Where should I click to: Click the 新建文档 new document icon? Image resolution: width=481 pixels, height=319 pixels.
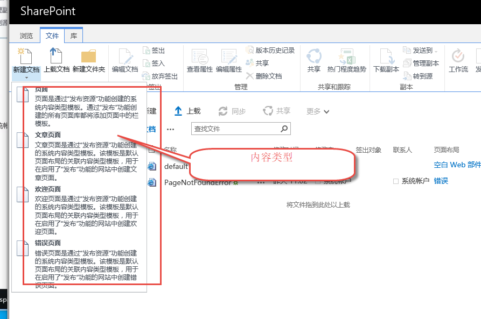point(25,56)
